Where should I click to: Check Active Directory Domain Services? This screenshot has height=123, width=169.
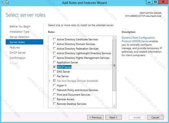(x=55, y=44)
